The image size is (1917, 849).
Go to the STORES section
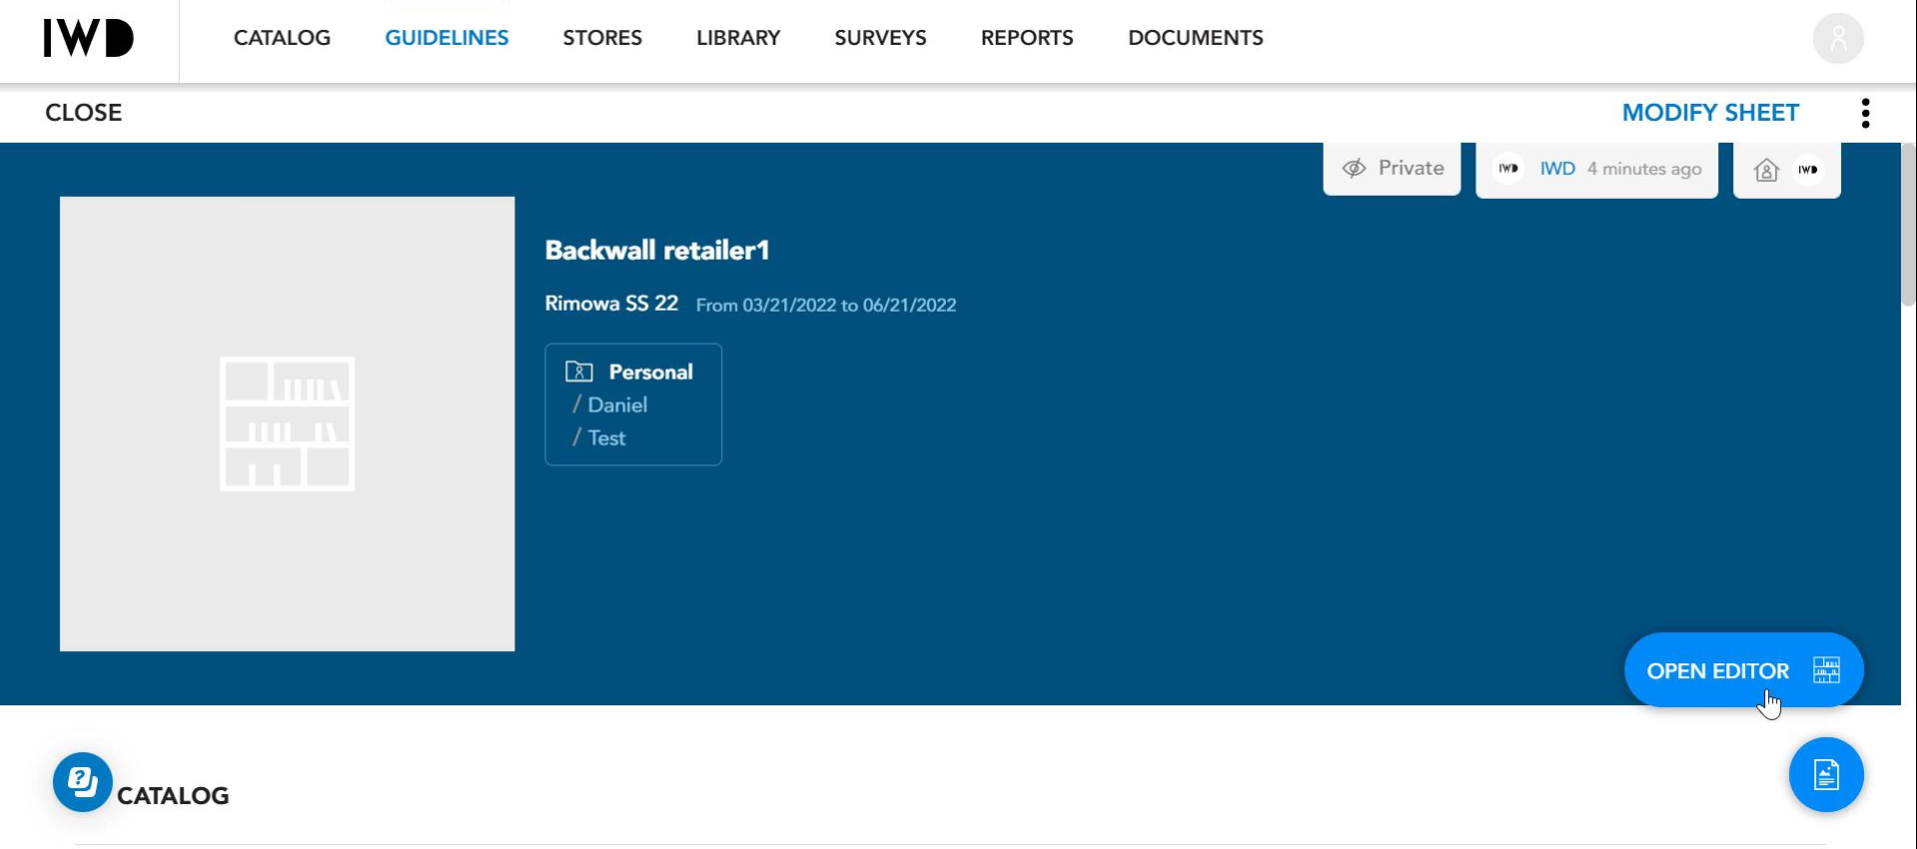pyautogui.click(x=602, y=38)
